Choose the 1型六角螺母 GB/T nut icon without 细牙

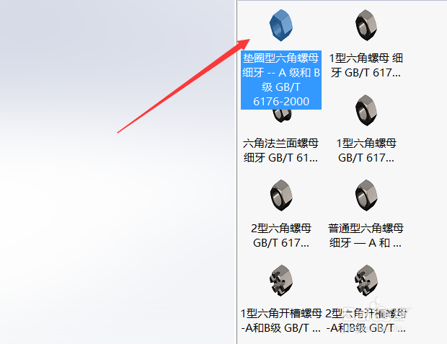[x=366, y=110]
